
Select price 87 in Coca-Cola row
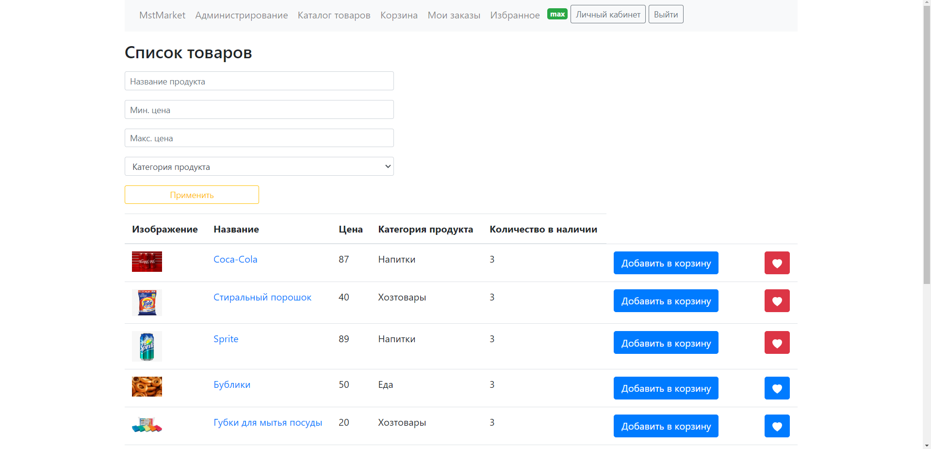pos(343,259)
